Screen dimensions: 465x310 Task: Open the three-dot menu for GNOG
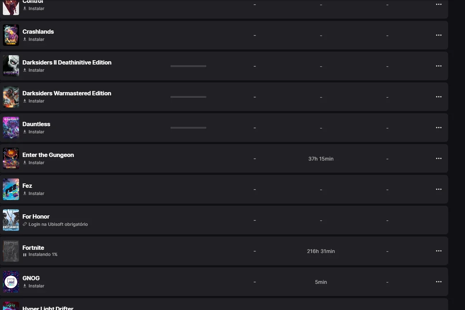(x=438, y=282)
